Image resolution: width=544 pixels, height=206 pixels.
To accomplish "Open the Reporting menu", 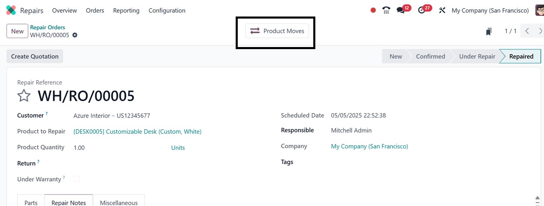I will pyautogui.click(x=126, y=10).
